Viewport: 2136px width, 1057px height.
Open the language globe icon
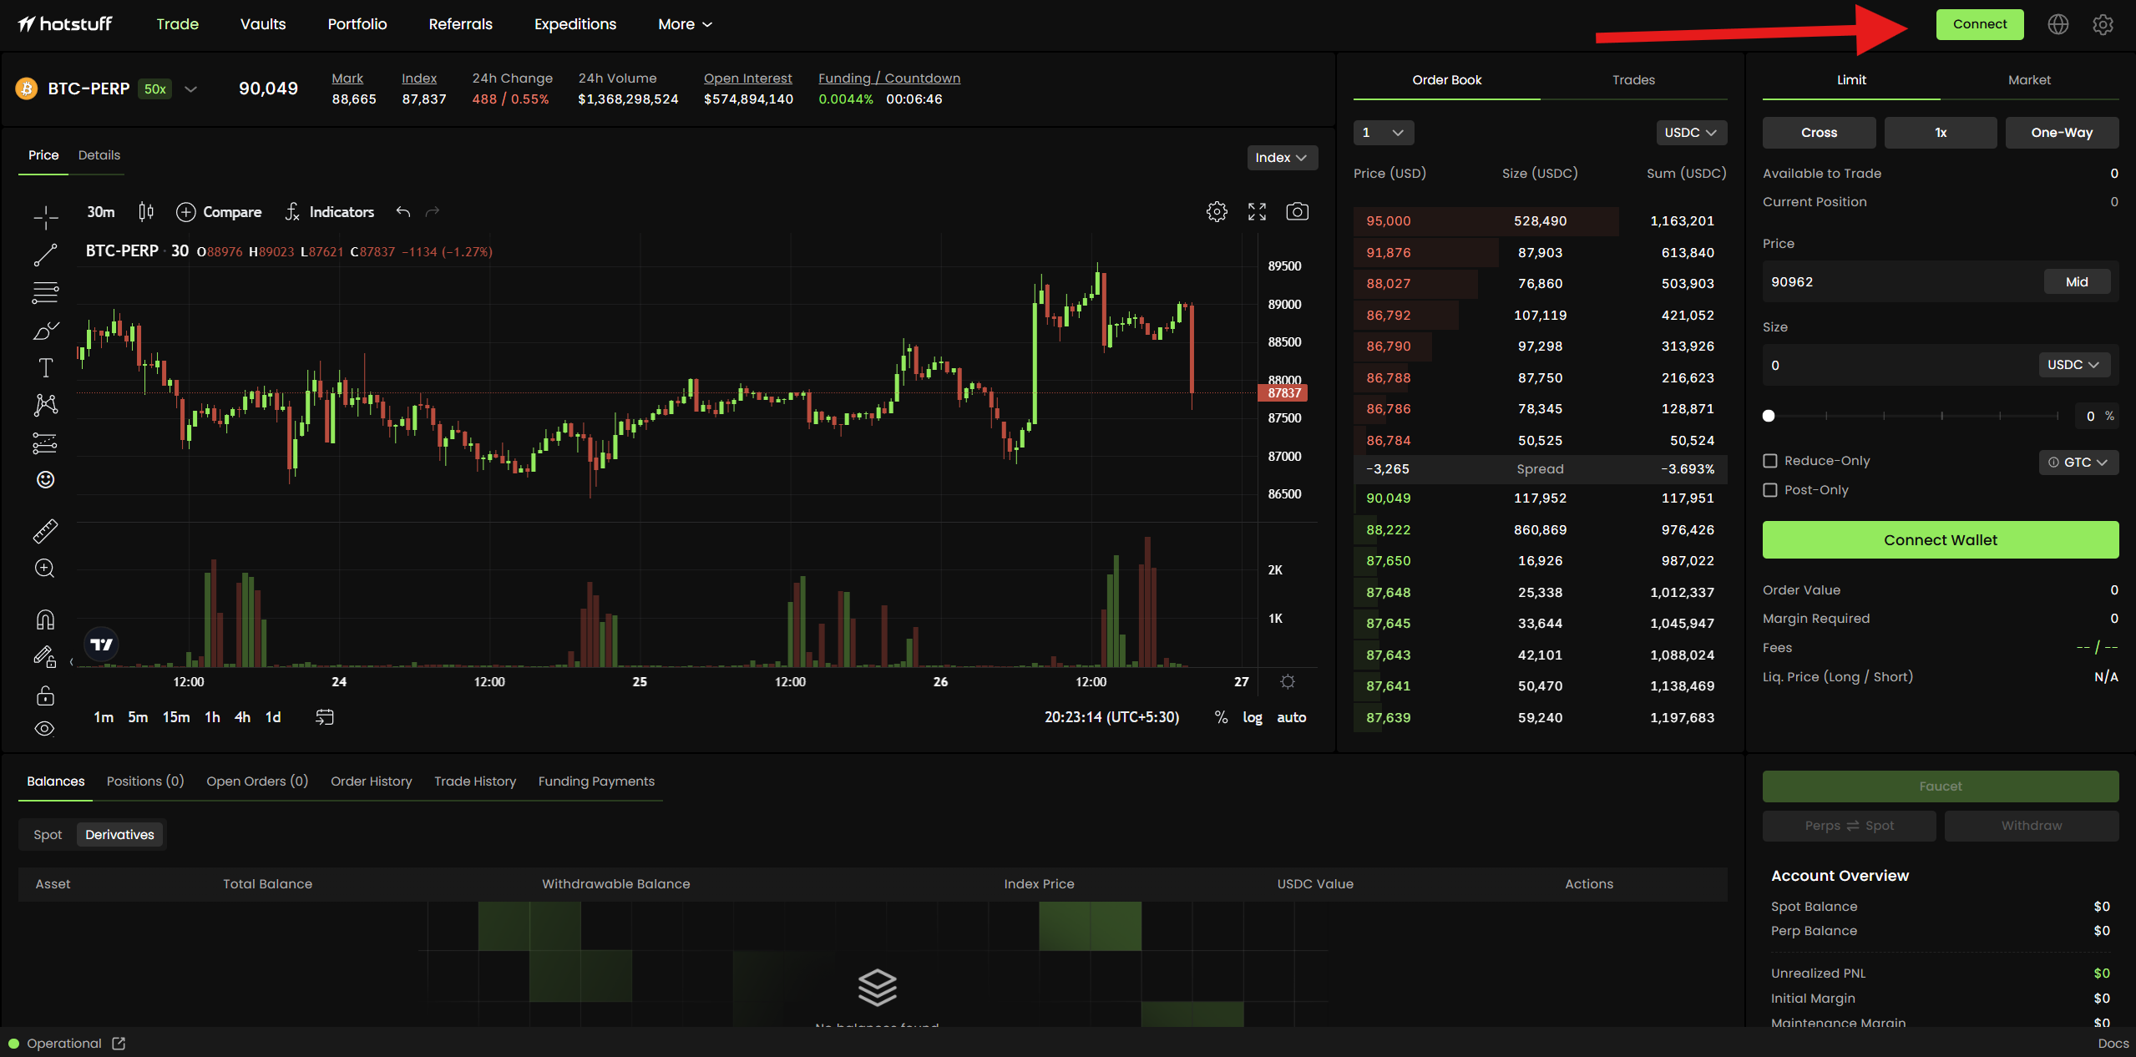pyautogui.click(x=2058, y=24)
